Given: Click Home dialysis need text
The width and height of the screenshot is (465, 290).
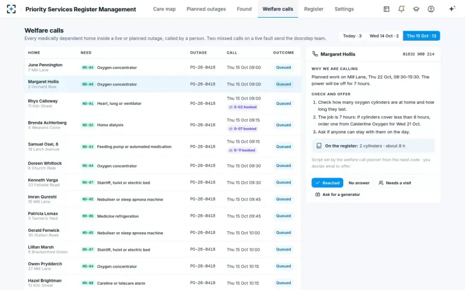Looking at the screenshot, I should pyautogui.click(x=110, y=125).
